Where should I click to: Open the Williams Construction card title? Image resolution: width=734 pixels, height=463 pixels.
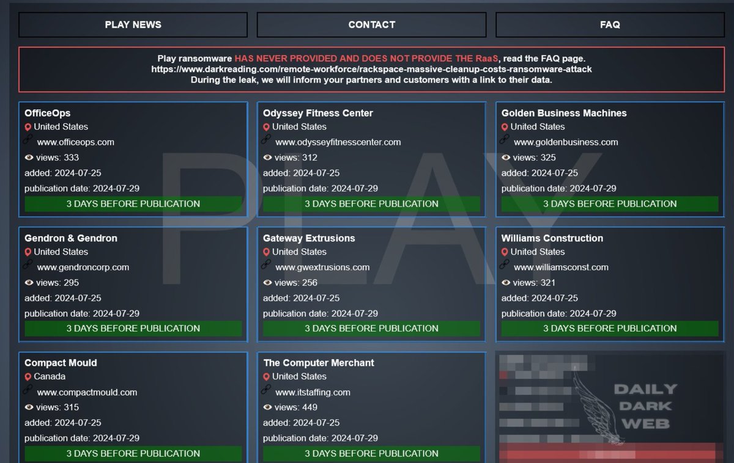tap(552, 238)
